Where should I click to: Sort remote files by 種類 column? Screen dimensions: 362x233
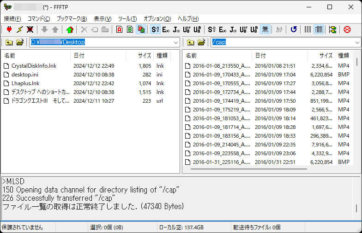344,55
